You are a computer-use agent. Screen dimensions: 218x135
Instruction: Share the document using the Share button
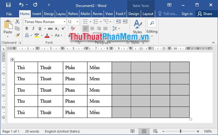point(205,14)
